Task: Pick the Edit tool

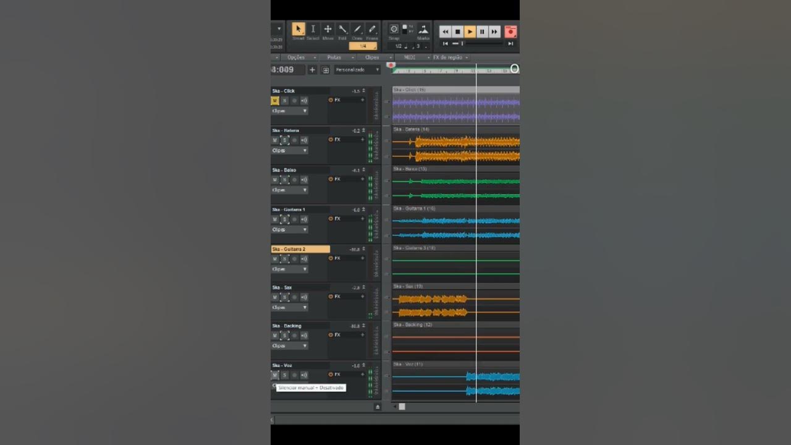Action: click(343, 29)
